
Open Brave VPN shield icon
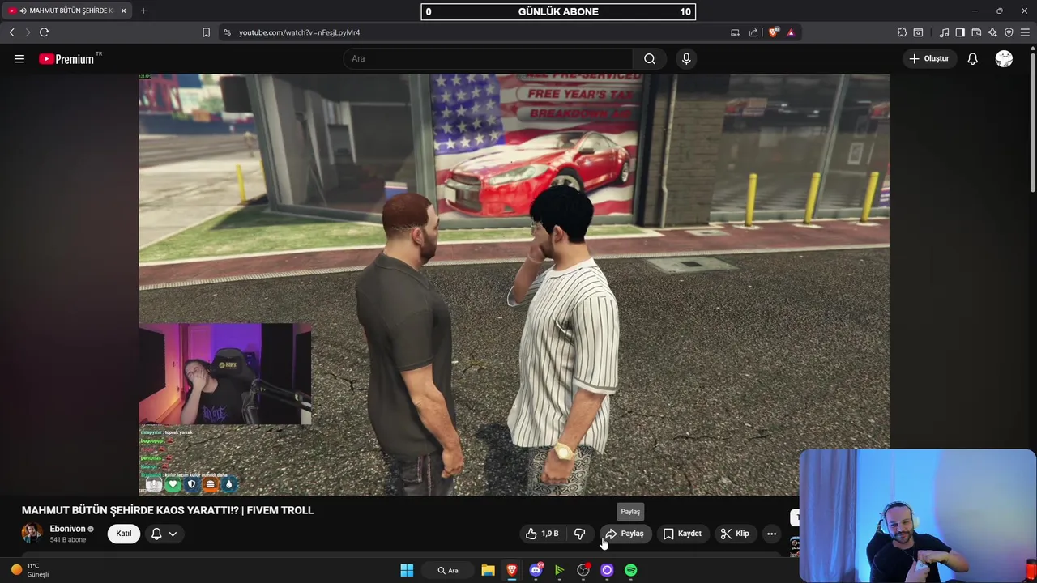point(1009,32)
